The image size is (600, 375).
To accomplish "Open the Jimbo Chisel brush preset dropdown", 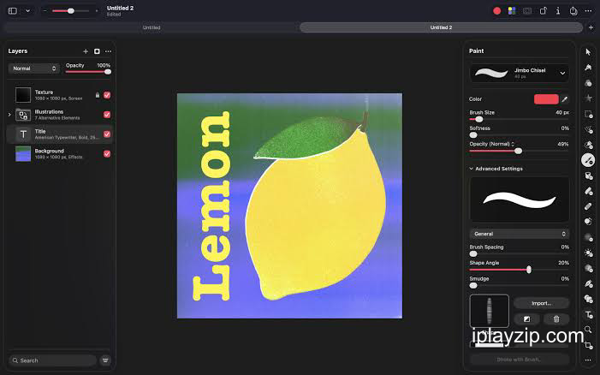I will 520,73.
